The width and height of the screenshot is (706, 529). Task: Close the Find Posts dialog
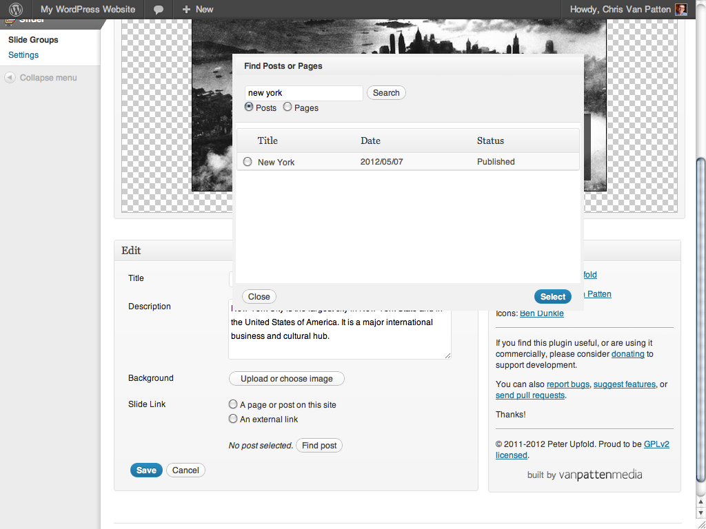[259, 296]
